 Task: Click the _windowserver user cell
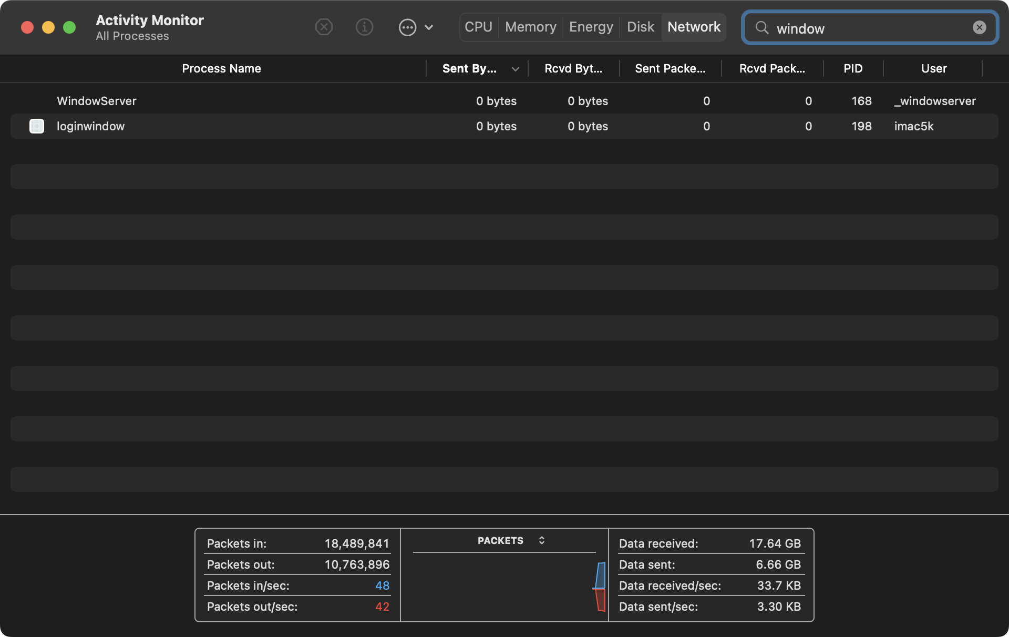[x=935, y=101]
